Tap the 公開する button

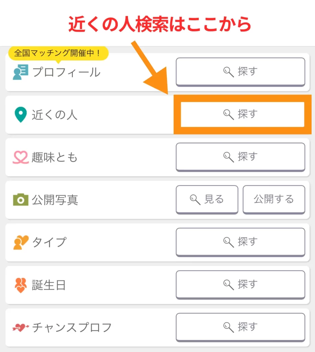click(x=273, y=199)
